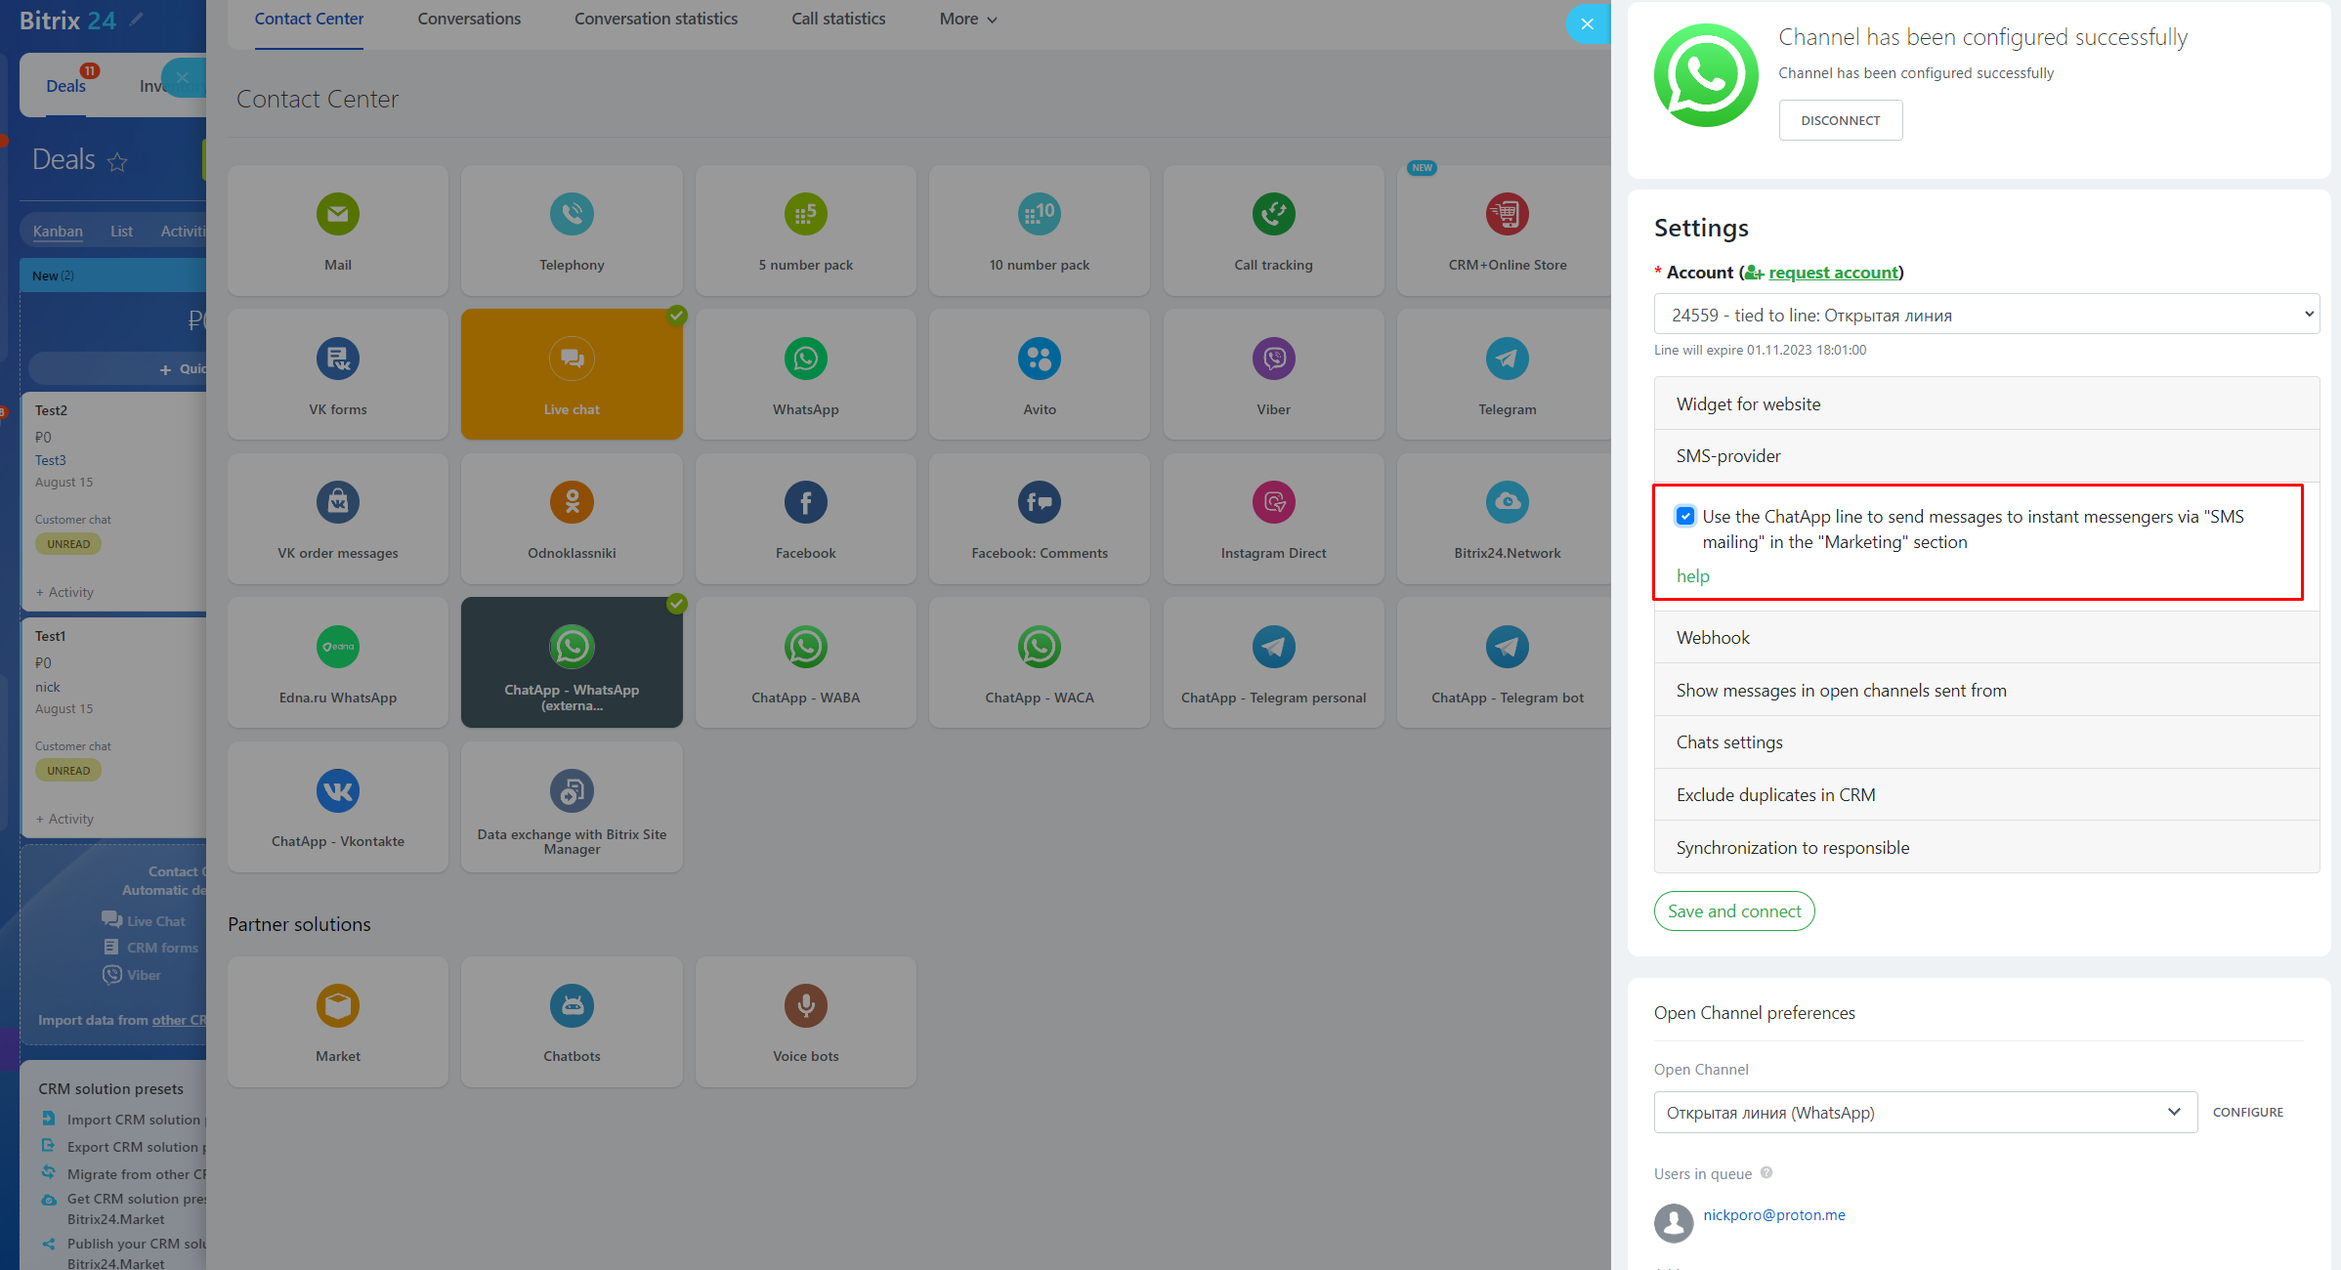Screen dimensions: 2341x1270
Task: Click the request account link
Action: [1833, 273]
